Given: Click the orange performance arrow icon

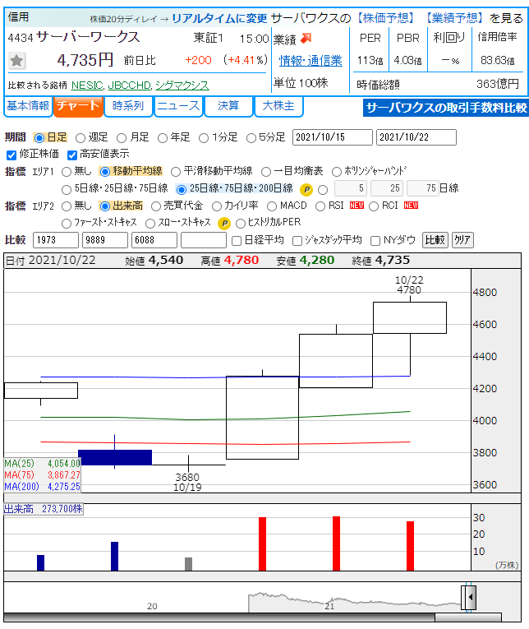Looking at the screenshot, I should [x=306, y=39].
